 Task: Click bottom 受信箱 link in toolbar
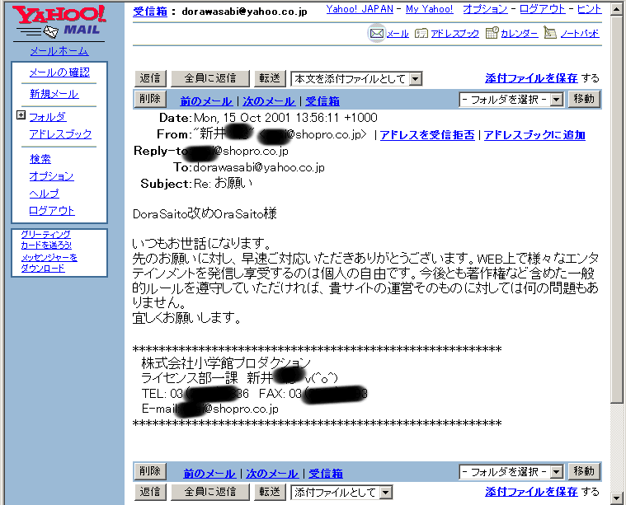coord(326,474)
